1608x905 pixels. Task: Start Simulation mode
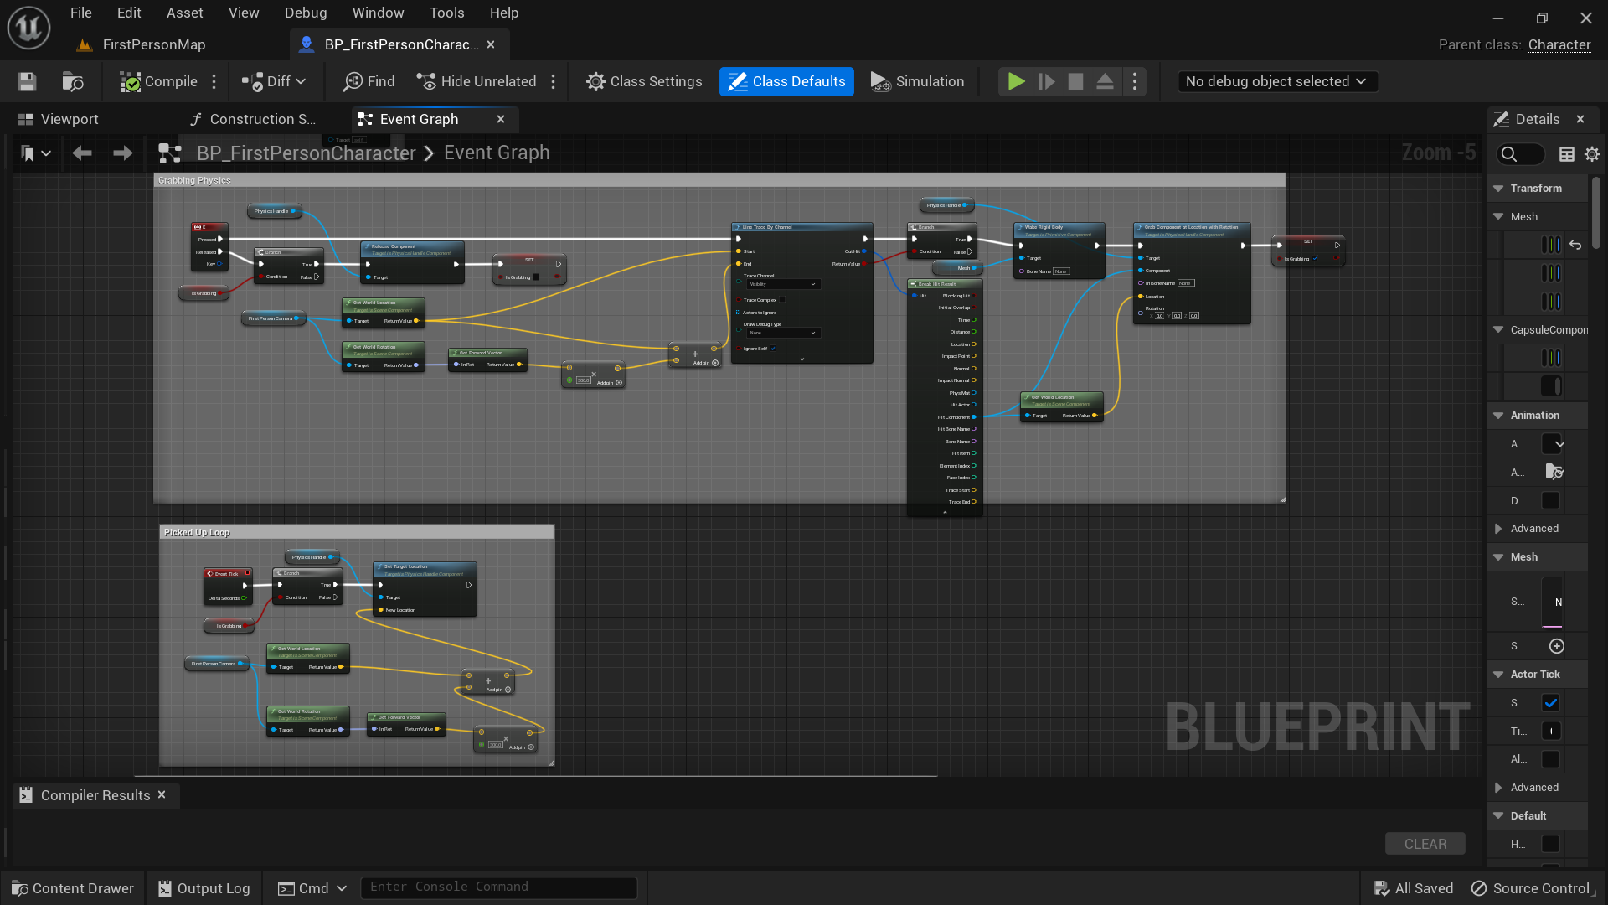[x=917, y=81]
